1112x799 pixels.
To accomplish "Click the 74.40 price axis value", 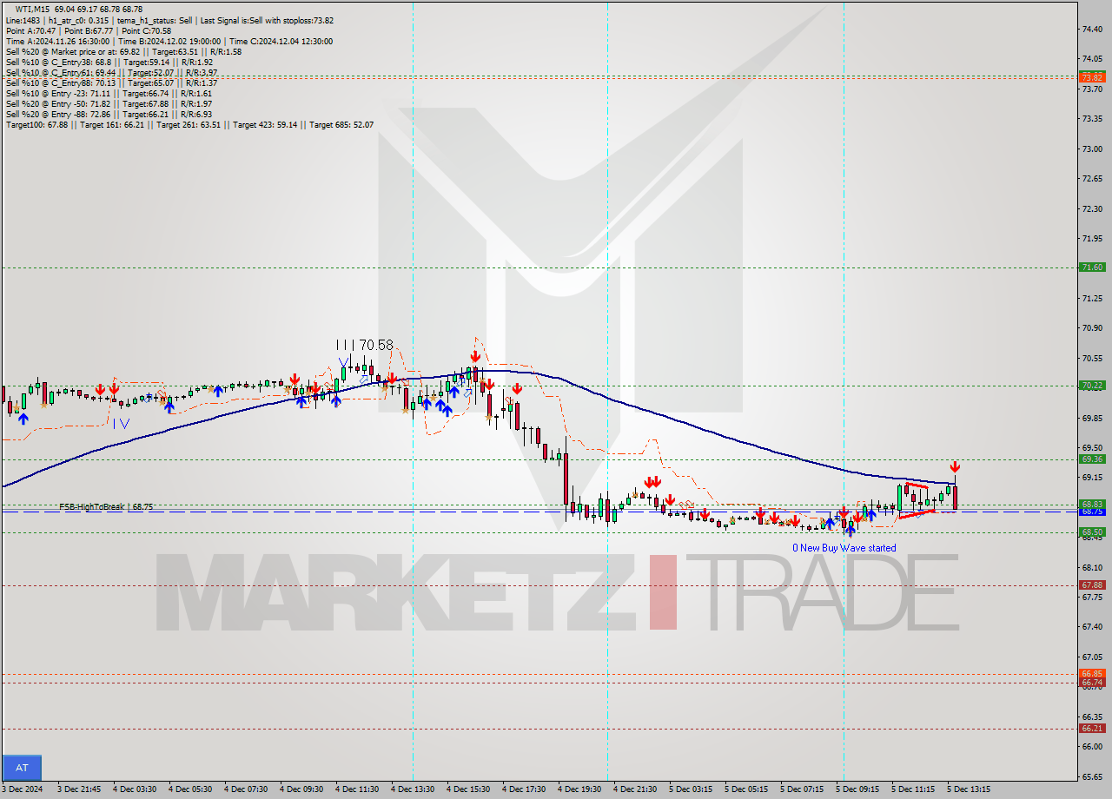I will coord(1093,29).
